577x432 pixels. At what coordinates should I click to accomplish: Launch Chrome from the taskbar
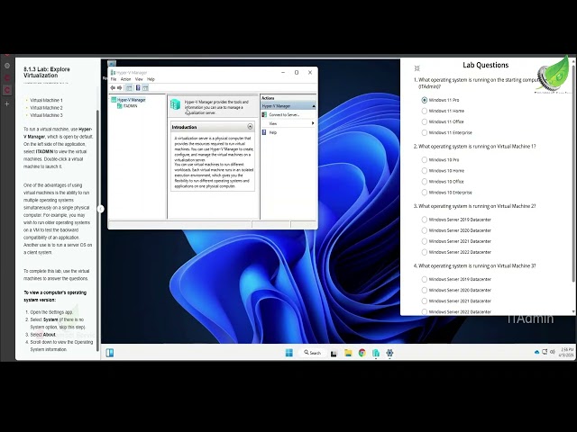click(362, 353)
